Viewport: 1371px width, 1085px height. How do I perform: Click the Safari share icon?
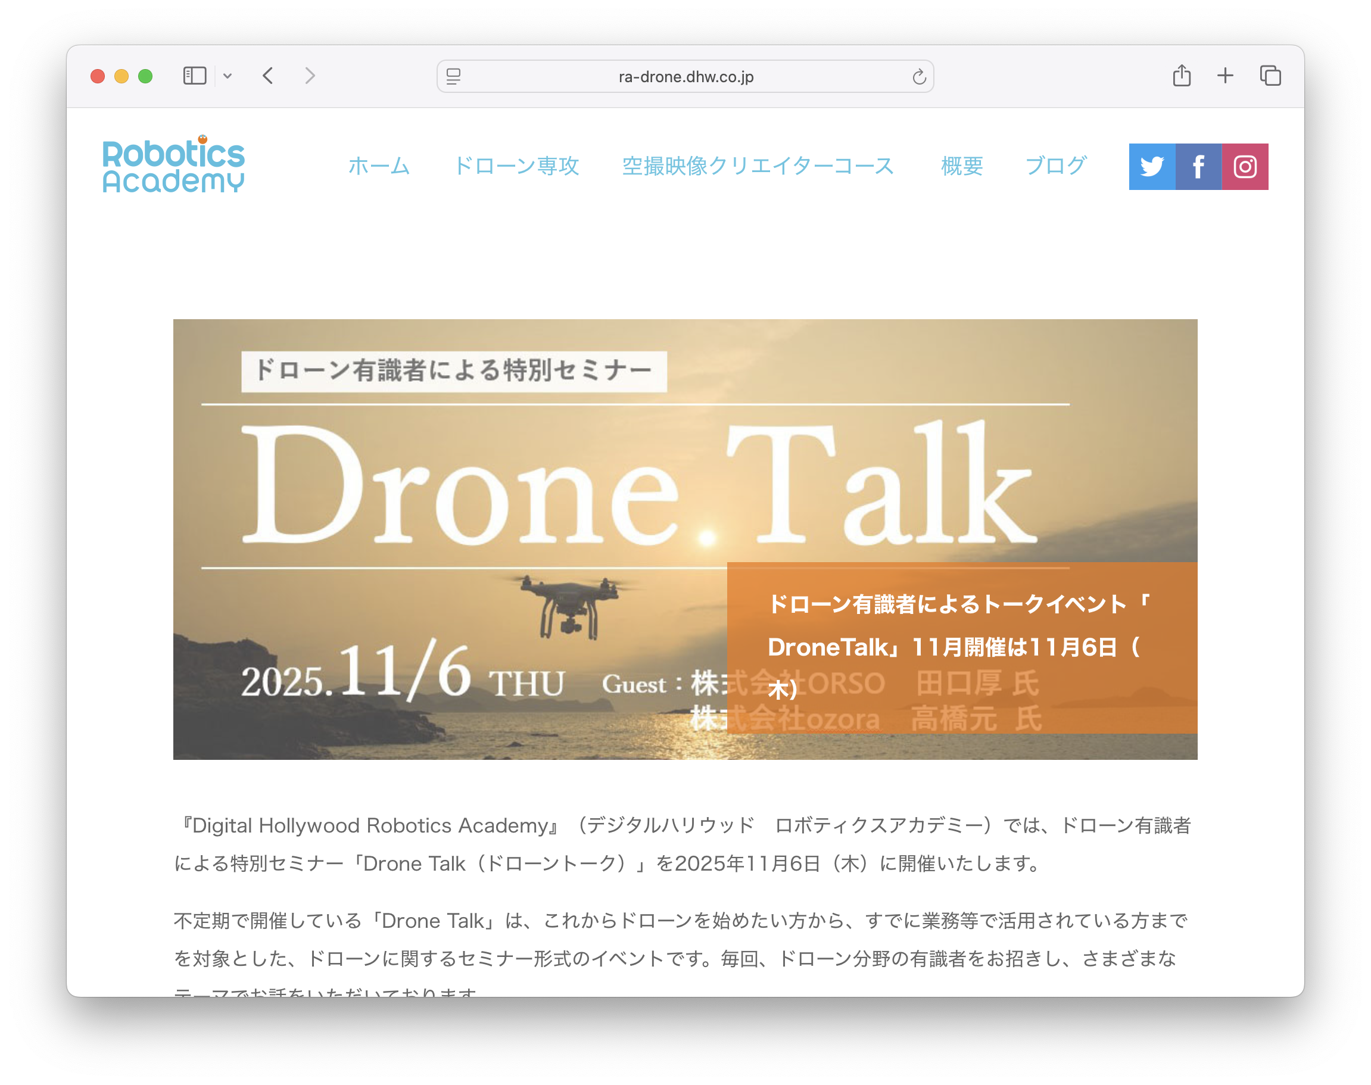[1181, 76]
